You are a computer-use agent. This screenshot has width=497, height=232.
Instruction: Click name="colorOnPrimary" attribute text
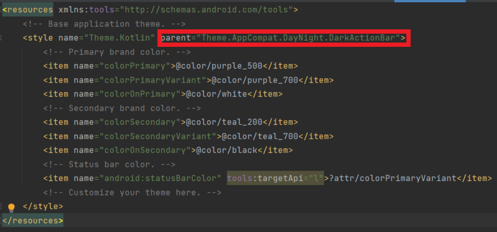pos(127,94)
